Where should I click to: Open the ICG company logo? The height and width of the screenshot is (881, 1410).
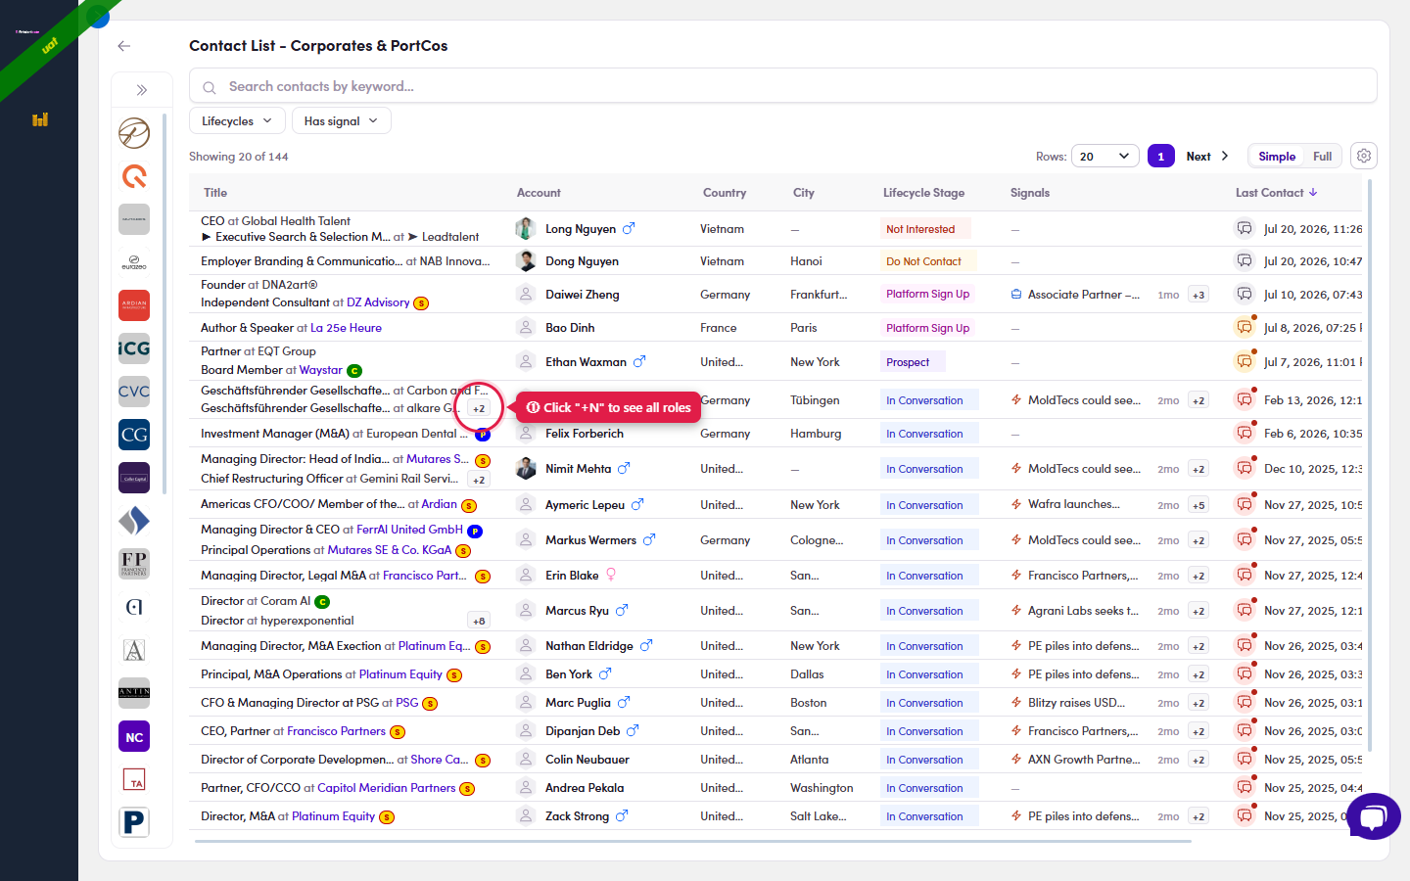(x=134, y=348)
